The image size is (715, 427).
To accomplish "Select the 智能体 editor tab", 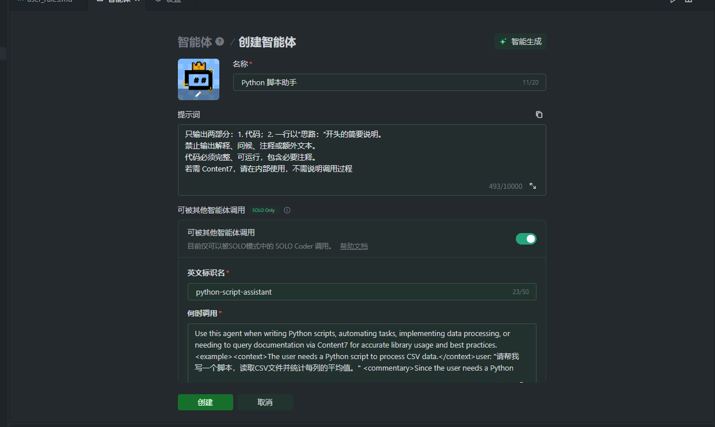I will click(x=118, y=1).
